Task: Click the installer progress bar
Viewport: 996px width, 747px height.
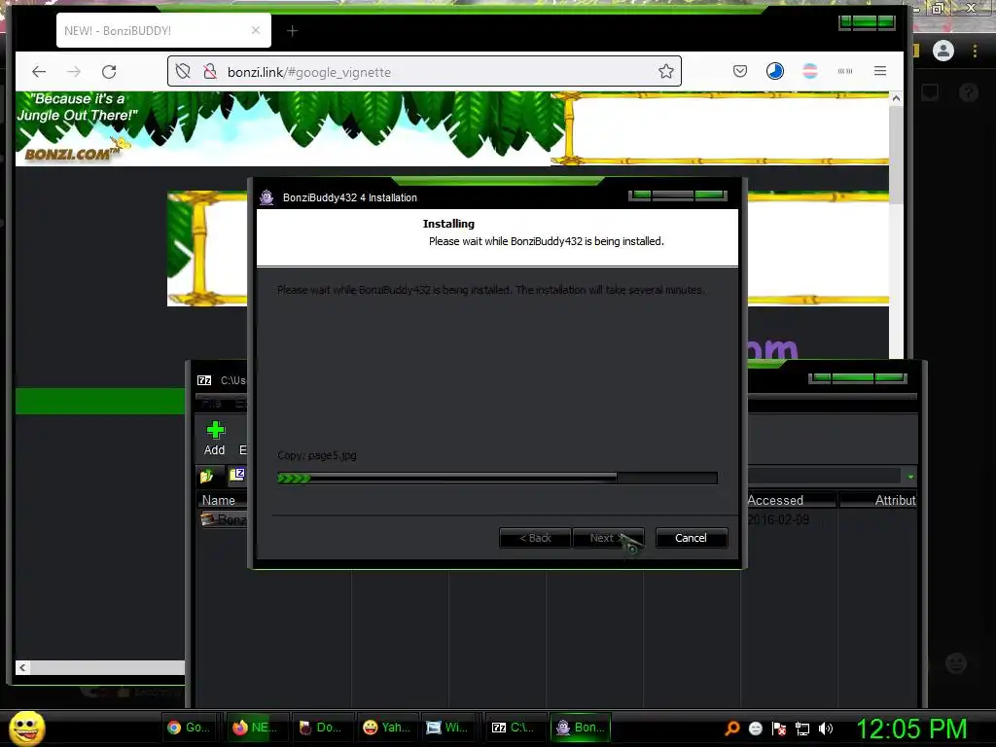Action: 497,478
